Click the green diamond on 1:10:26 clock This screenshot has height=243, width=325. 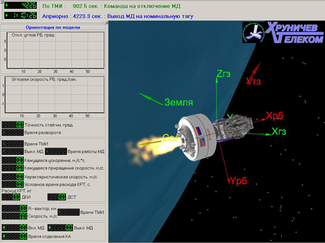click(x=6, y=15)
